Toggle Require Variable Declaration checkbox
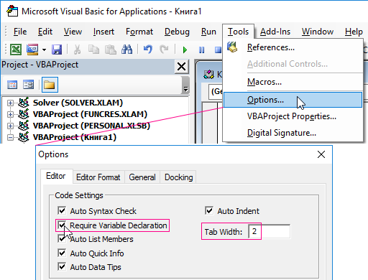368x280 pixels. click(x=62, y=225)
